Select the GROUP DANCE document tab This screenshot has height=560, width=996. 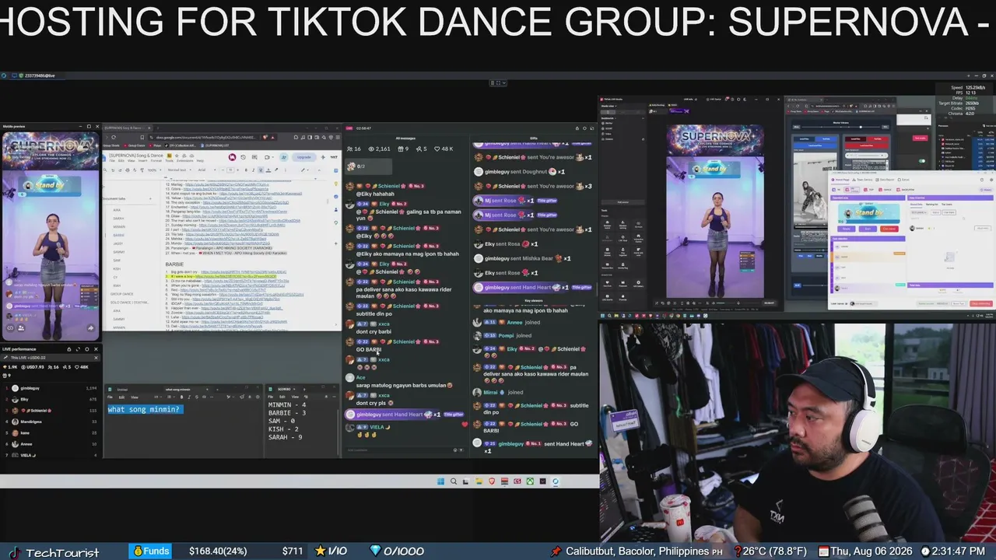tap(122, 294)
